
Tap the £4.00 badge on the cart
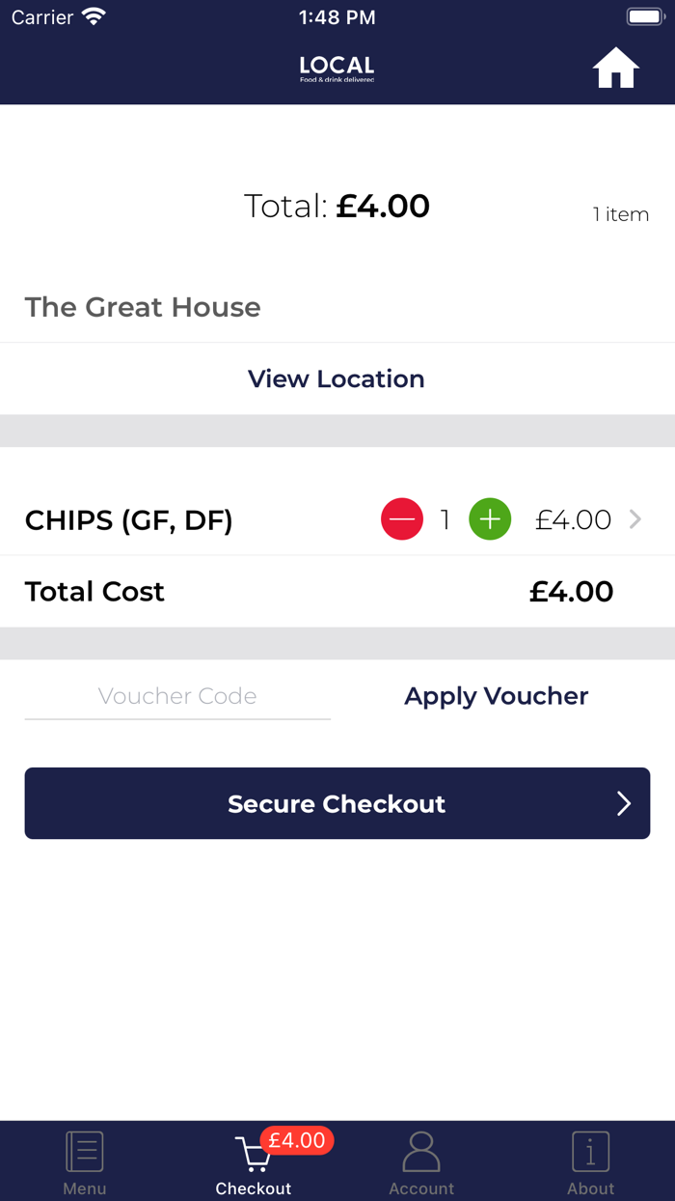tap(297, 1140)
